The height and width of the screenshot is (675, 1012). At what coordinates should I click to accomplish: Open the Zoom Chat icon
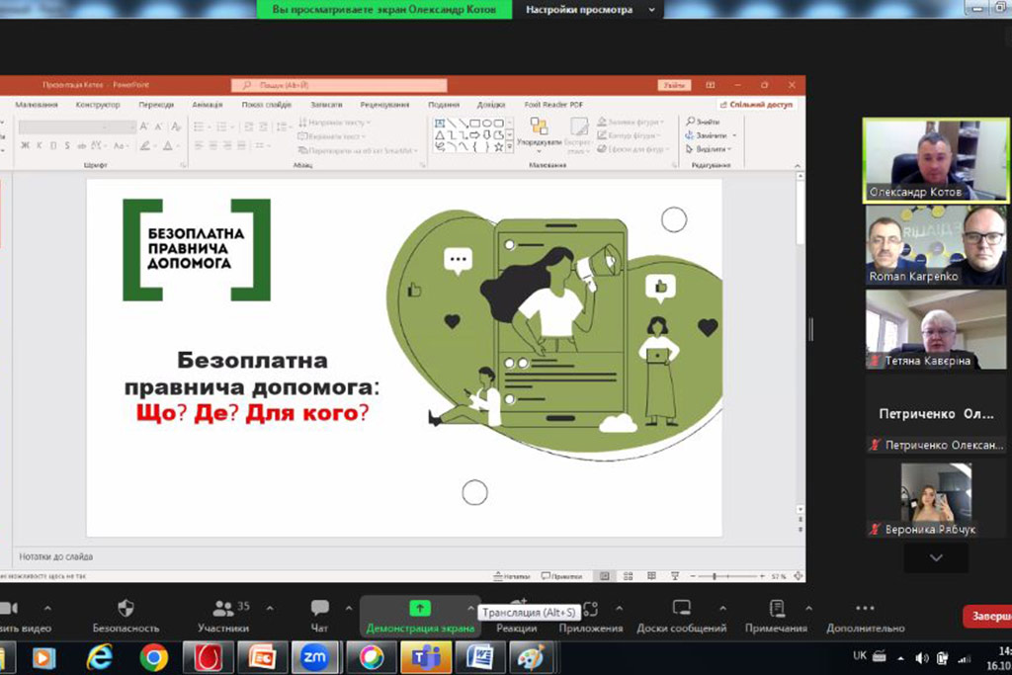coord(319,608)
